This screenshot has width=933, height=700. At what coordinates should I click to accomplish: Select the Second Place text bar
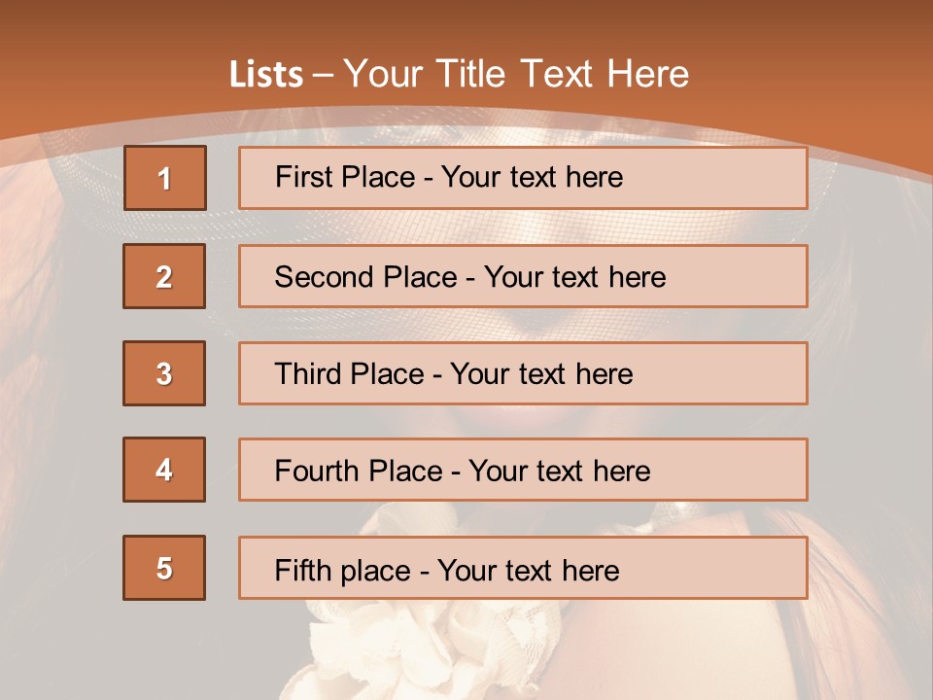click(523, 276)
